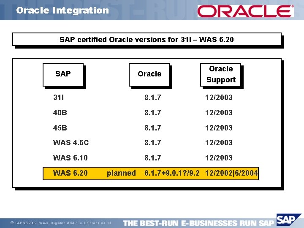Click support date 12/2003 in 45B row
Screen dimensions: 304x228
219,128
